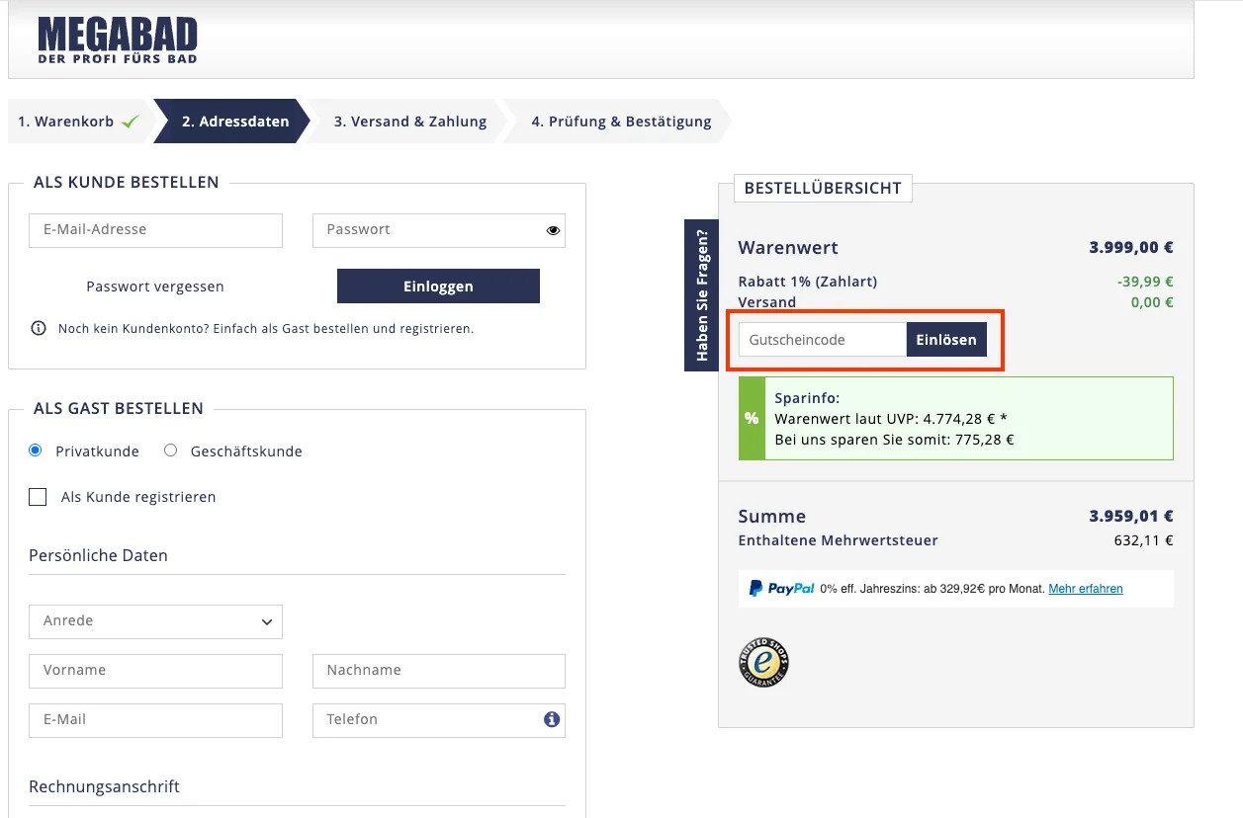
Task: Enable the Als Kunde registrieren checkbox
Action: [x=38, y=497]
